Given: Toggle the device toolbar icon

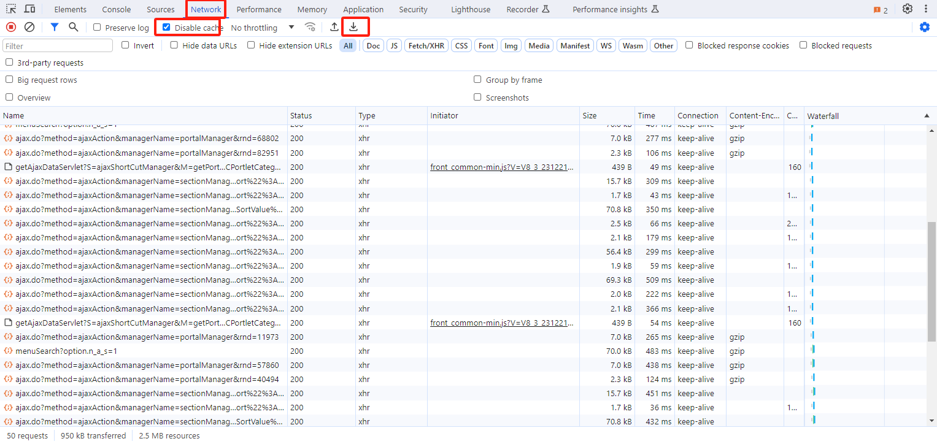Looking at the screenshot, I should click(29, 9).
